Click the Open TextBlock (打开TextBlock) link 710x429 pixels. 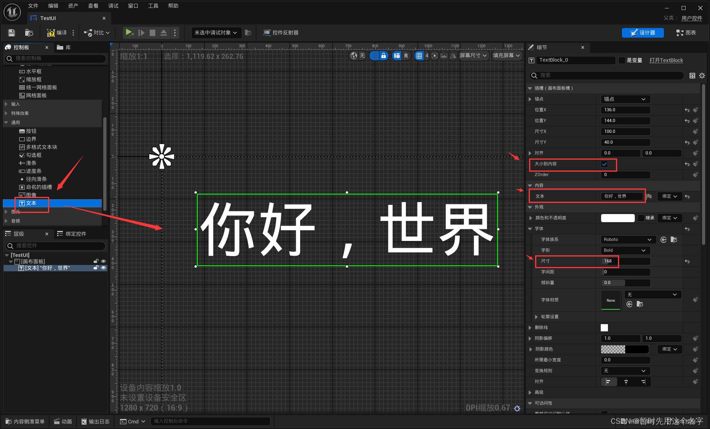(666, 60)
